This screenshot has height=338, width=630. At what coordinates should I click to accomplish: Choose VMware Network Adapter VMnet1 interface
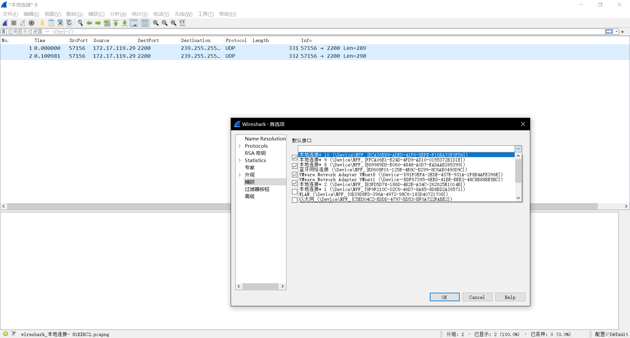(x=406, y=180)
